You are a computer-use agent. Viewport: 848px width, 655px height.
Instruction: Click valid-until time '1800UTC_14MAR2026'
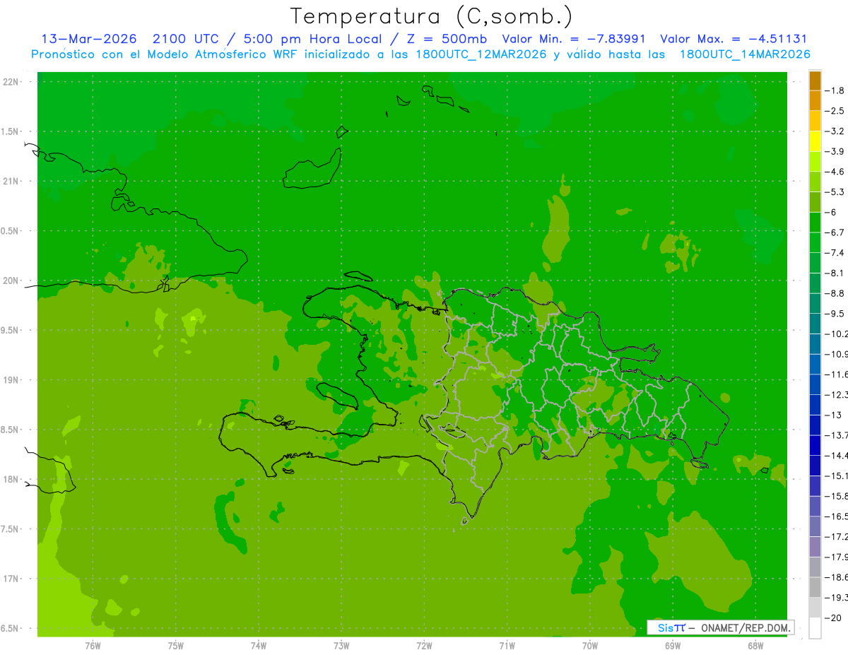pos(745,54)
